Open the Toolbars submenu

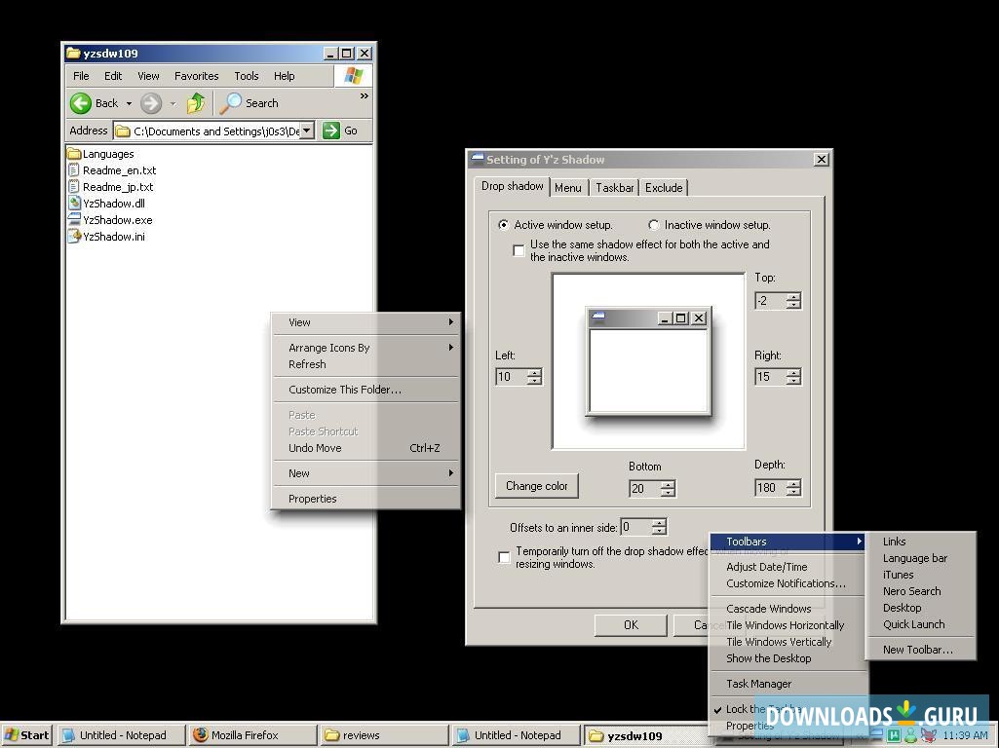[747, 541]
